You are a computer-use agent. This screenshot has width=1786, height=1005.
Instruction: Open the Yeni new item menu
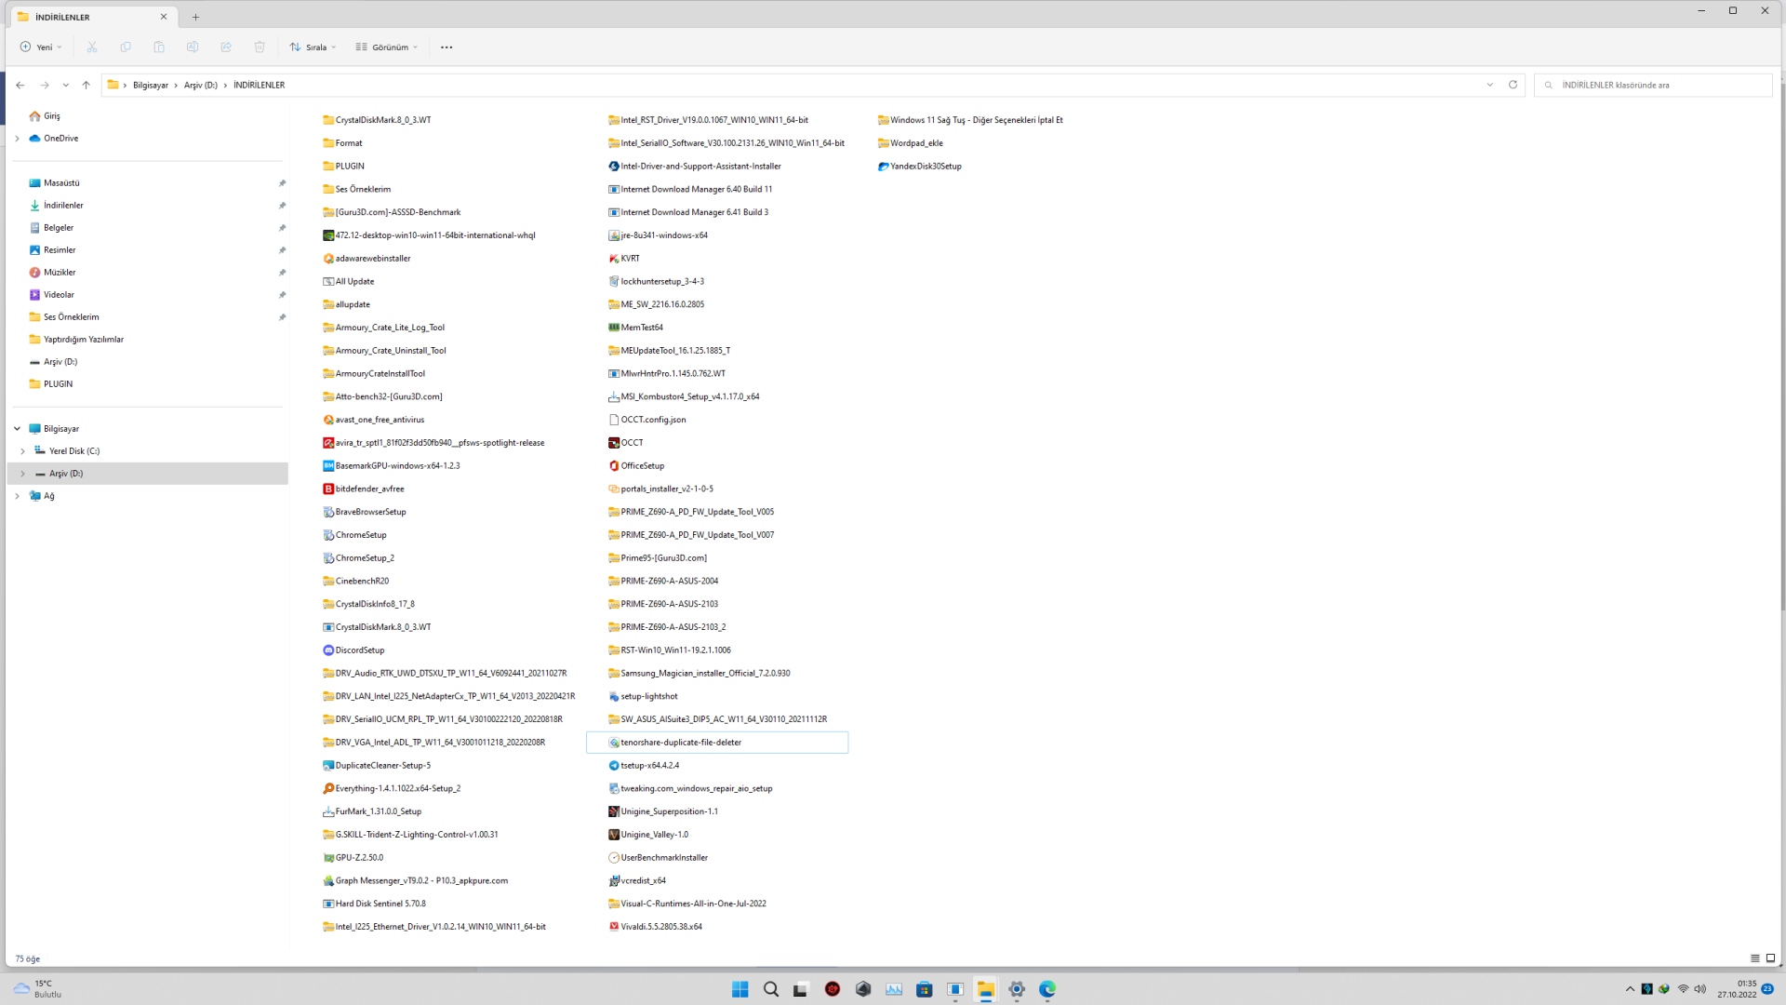[x=41, y=47]
